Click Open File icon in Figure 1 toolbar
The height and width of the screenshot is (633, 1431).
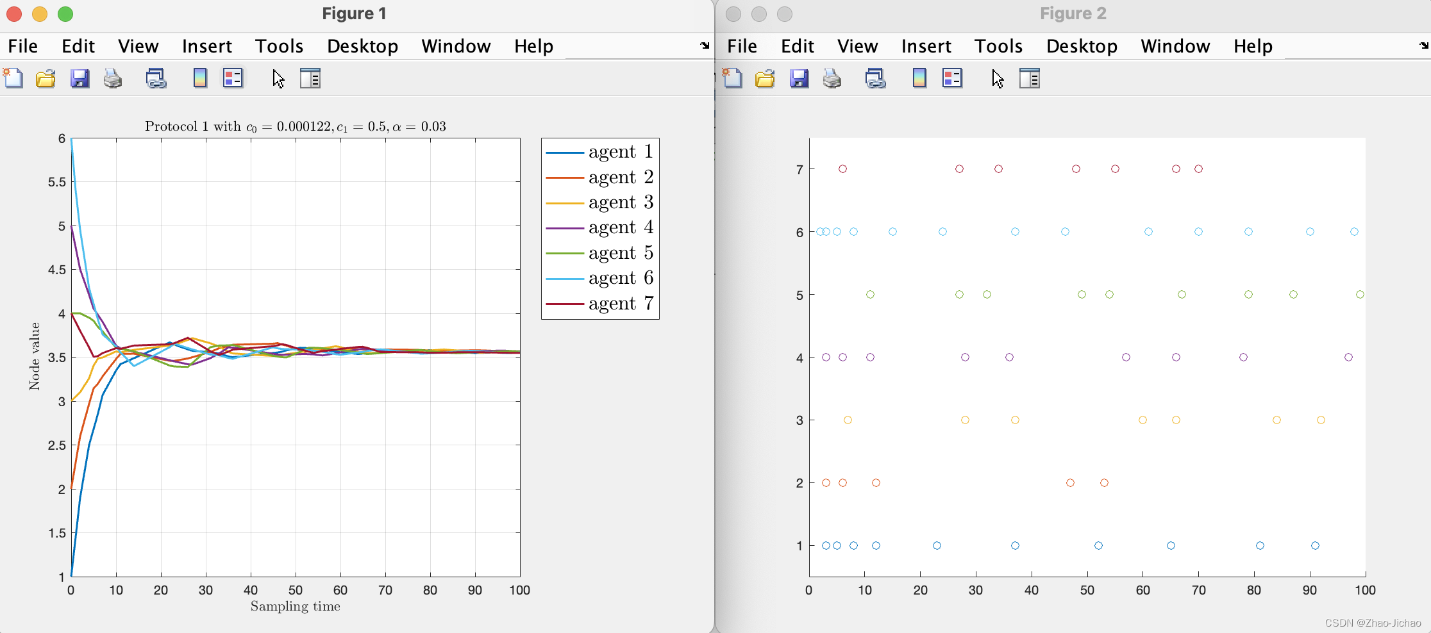(46, 78)
